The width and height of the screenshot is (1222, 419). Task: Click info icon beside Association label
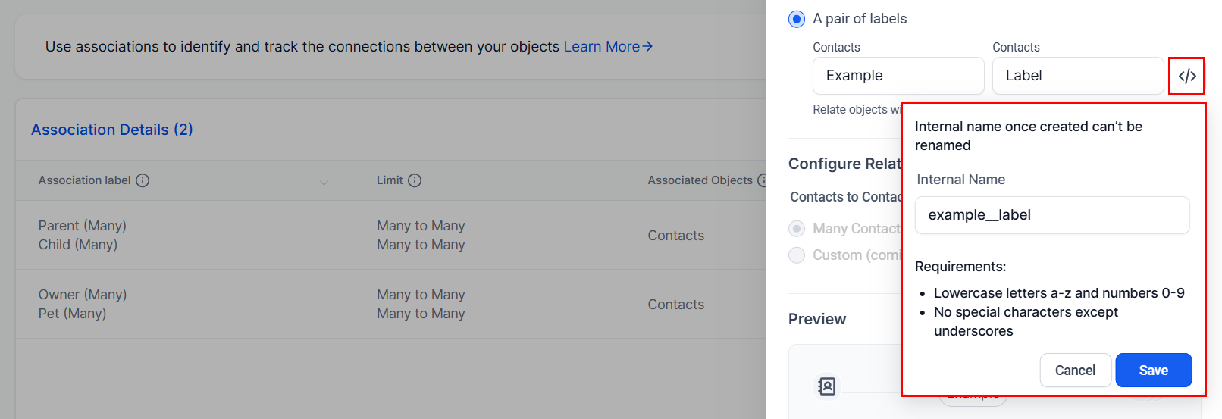(143, 180)
